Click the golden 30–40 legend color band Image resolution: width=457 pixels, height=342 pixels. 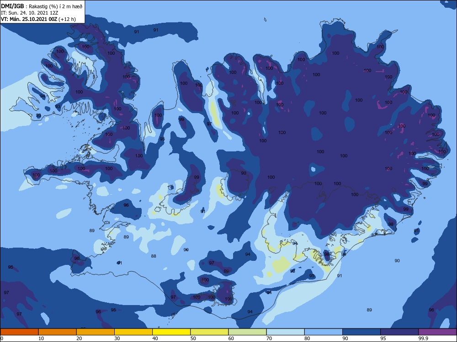click(x=133, y=332)
